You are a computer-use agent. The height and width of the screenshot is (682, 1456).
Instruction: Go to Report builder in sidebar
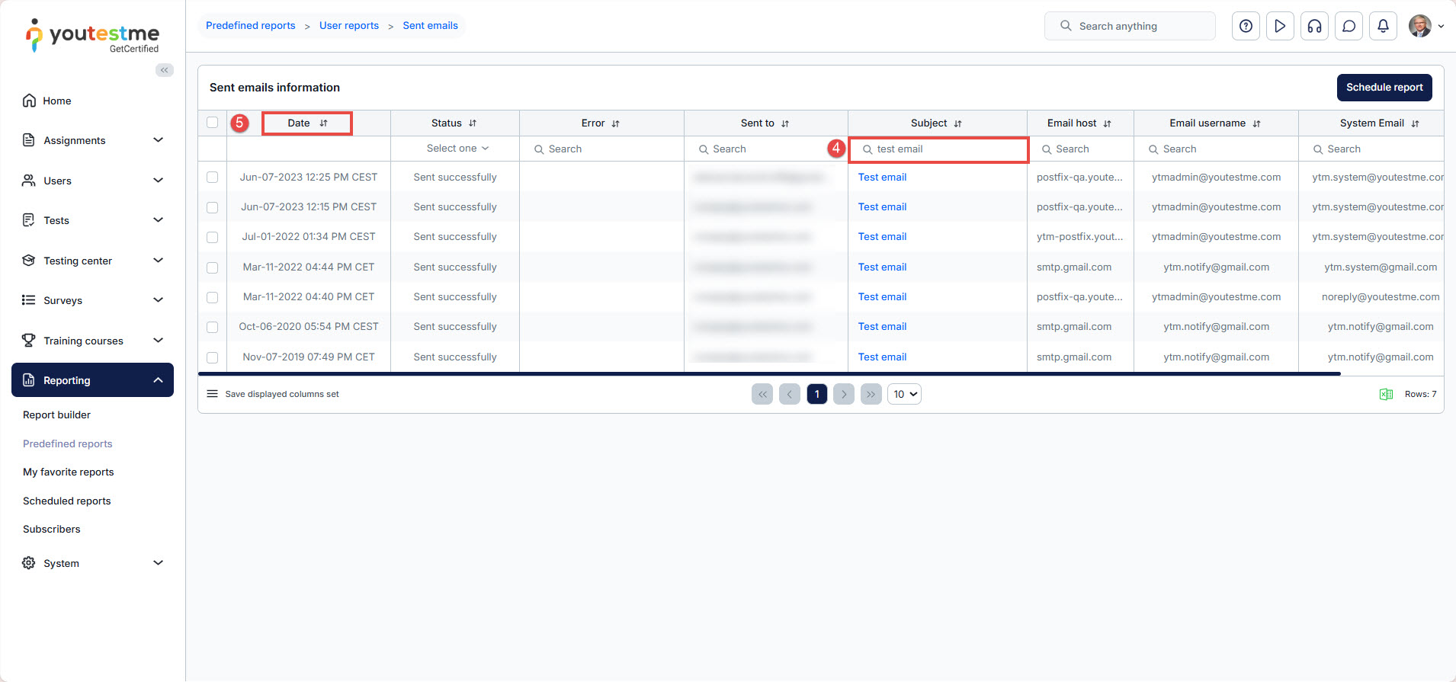(x=56, y=415)
